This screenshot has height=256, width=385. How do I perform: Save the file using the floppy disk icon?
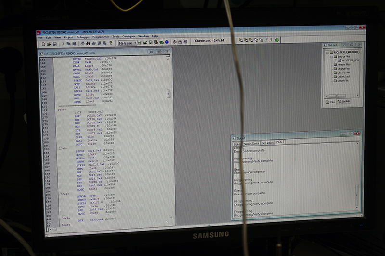[54, 44]
